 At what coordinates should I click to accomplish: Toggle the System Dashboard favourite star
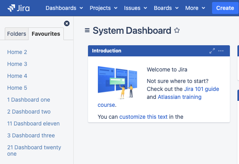click(177, 31)
